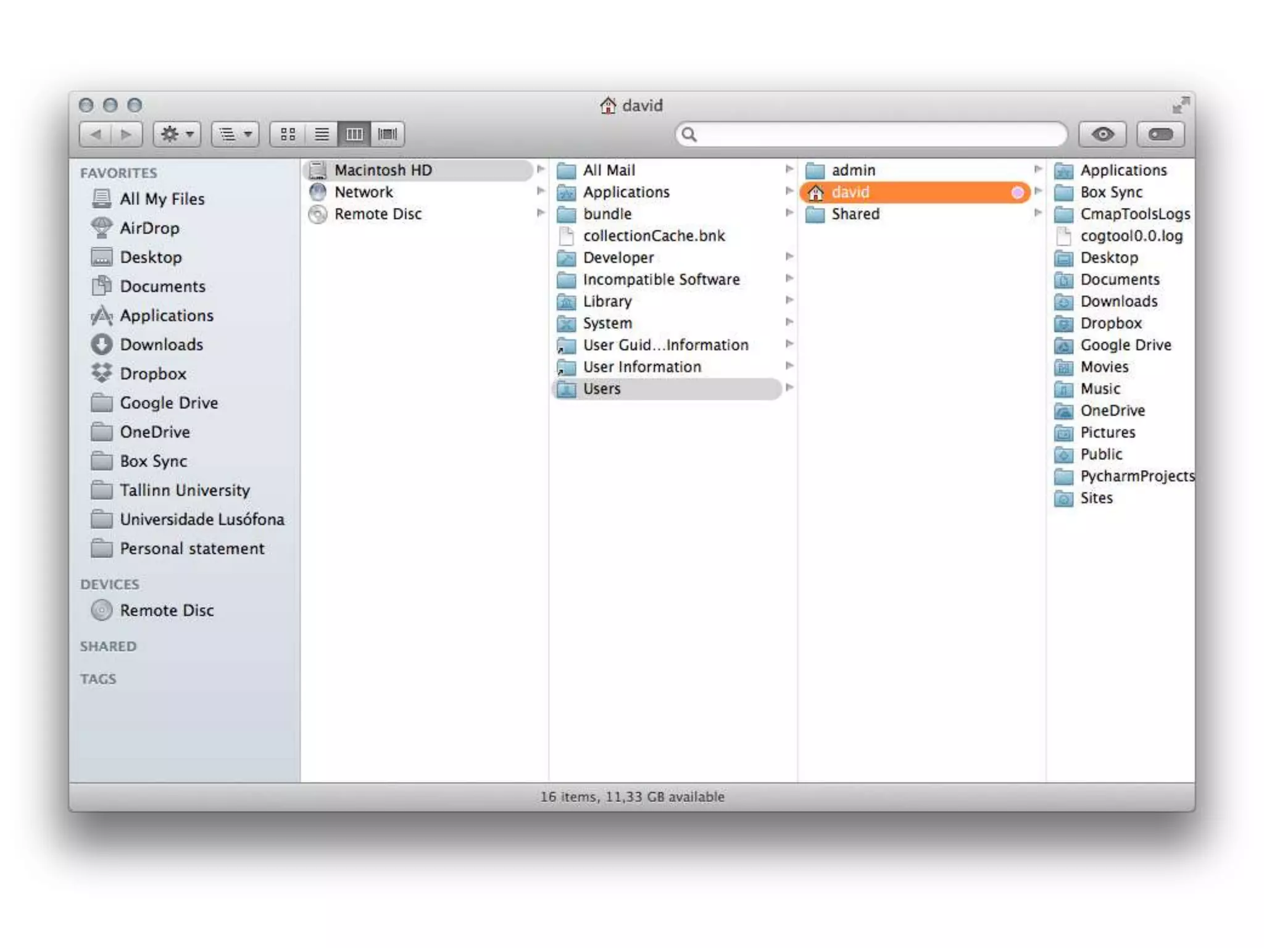Select the Shared users folder
Image resolution: width=1264 pixels, height=948 pixels.
855,214
